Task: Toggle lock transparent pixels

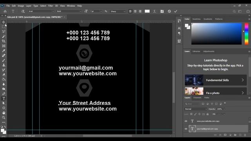Action: pos(191,114)
